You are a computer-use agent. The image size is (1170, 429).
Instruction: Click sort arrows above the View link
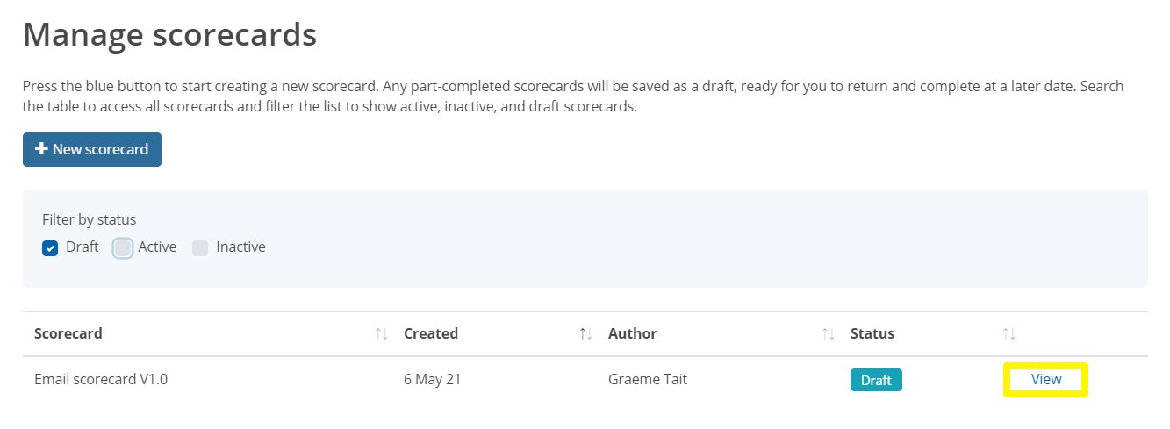pos(1008,333)
